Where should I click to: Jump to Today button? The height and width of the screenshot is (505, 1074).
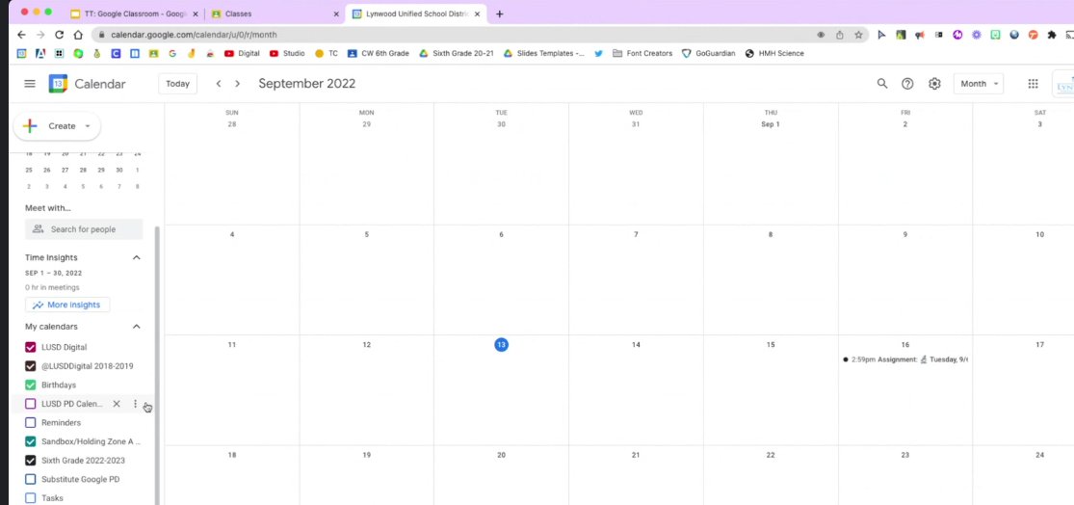177,84
